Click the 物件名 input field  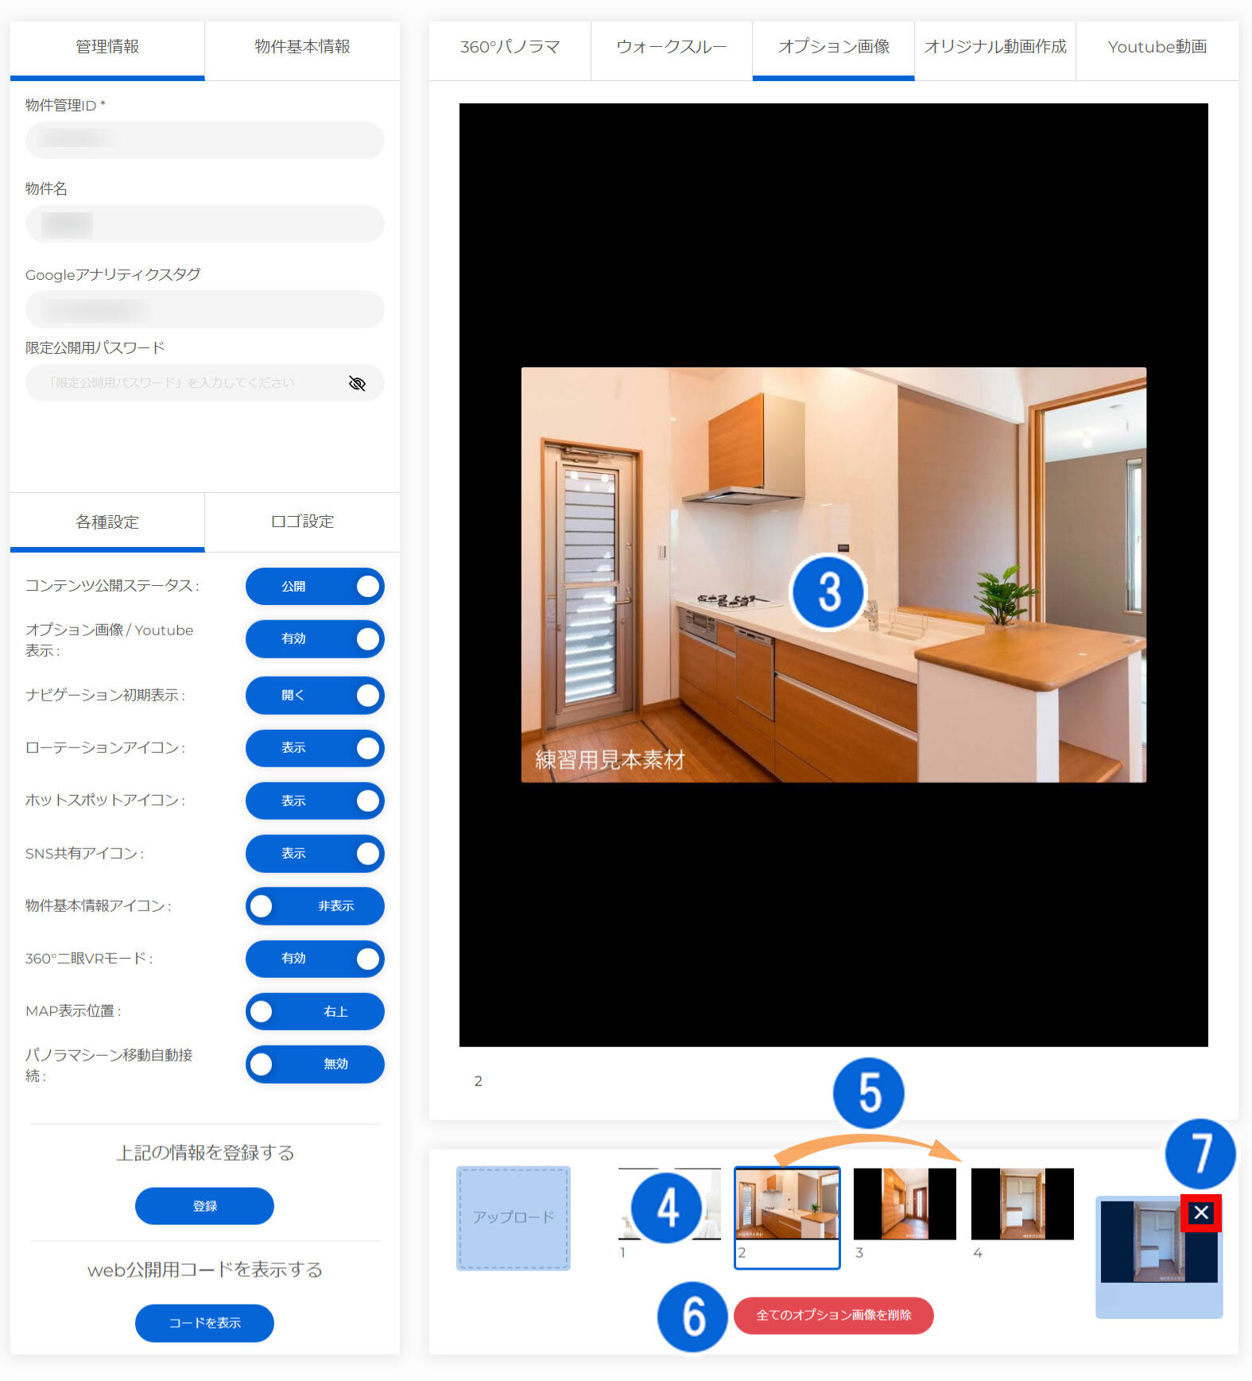tap(204, 224)
